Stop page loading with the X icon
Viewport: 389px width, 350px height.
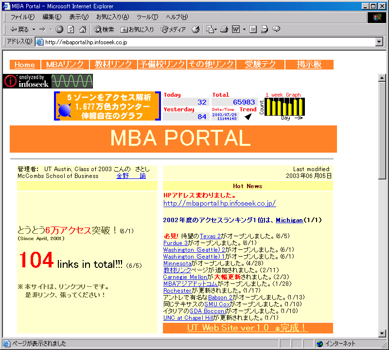pos(59,30)
